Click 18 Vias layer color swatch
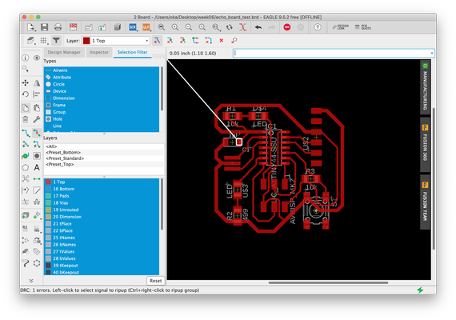 click(x=48, y=202)
